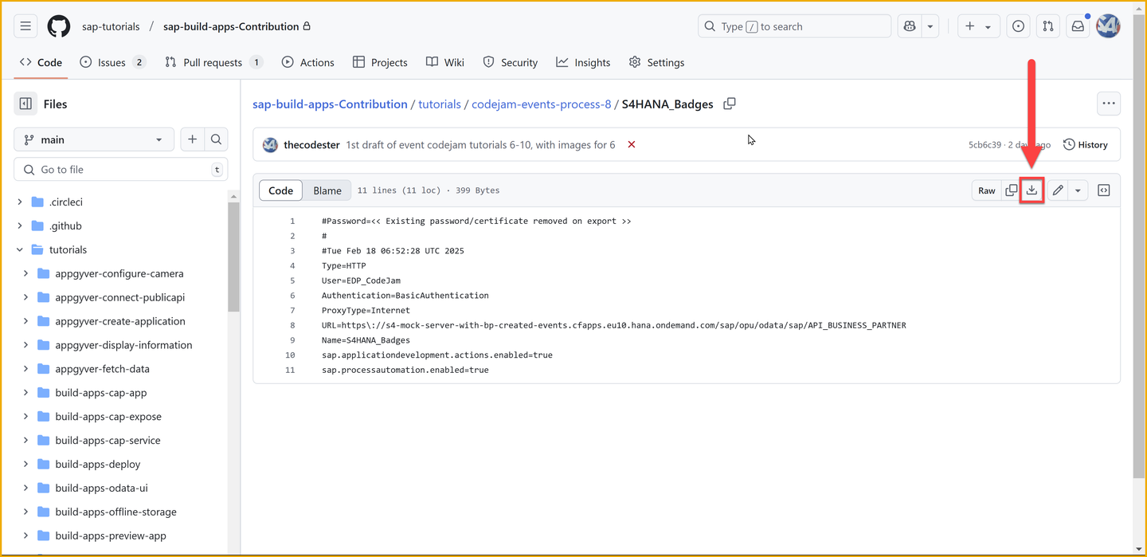The width and height of the screenshot is (1147, 557).
Task: Go to the GitHub home logo
Action: (x=59, y=26)
